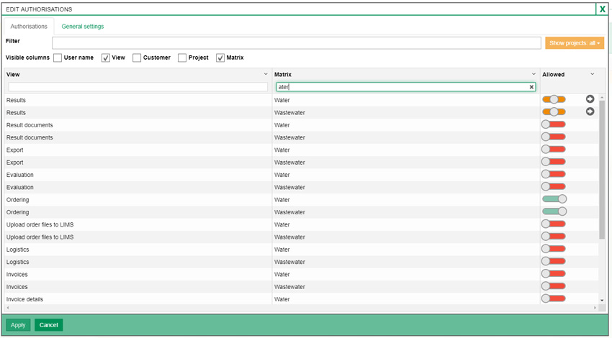
Task: Enable Allowed for Result documents Water
Action: [x=554, y=124]
